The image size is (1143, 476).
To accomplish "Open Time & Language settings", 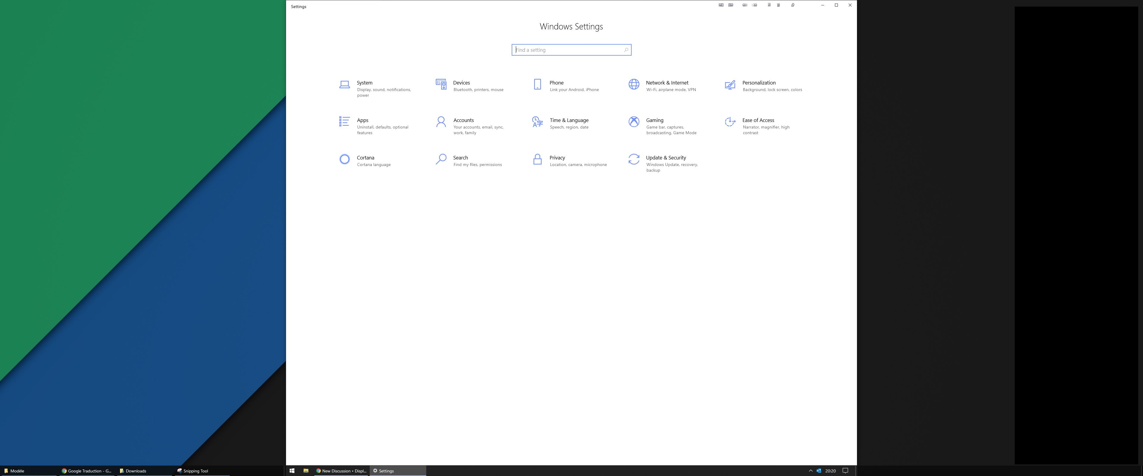I will tap(569, 120).
